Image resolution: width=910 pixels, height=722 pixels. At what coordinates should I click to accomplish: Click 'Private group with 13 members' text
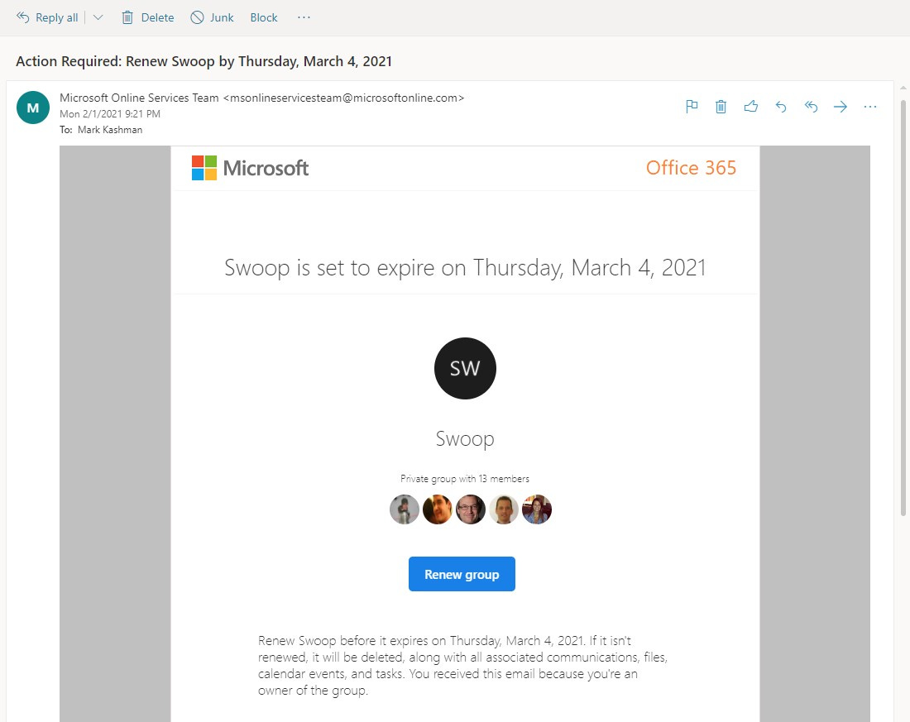465,479
